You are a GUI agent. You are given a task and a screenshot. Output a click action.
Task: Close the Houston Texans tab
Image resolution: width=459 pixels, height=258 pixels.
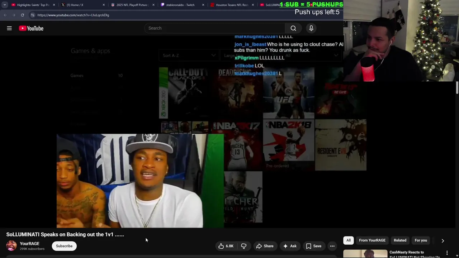[x=252, y=5]
